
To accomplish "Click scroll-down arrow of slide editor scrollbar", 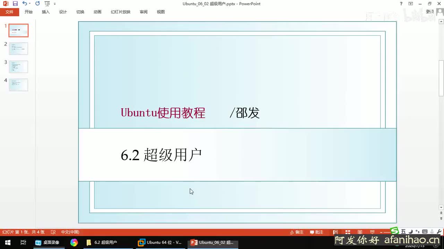I will tap(441, 207).
